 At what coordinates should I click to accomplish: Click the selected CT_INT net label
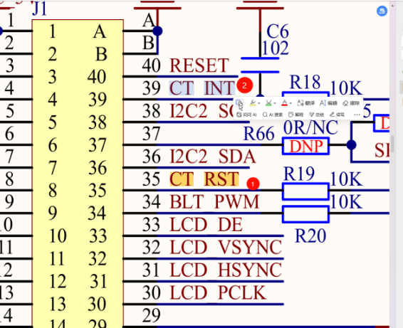(202, 88)
